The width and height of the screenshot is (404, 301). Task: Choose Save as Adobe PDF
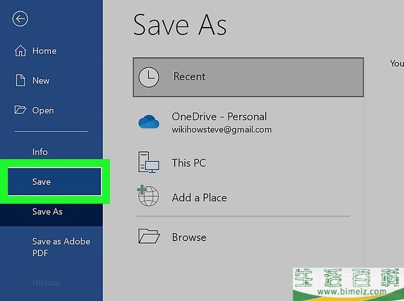tap(61, 247)
